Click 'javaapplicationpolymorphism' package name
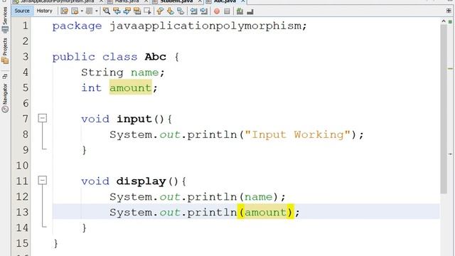455x256 pixels. point(205,26)
